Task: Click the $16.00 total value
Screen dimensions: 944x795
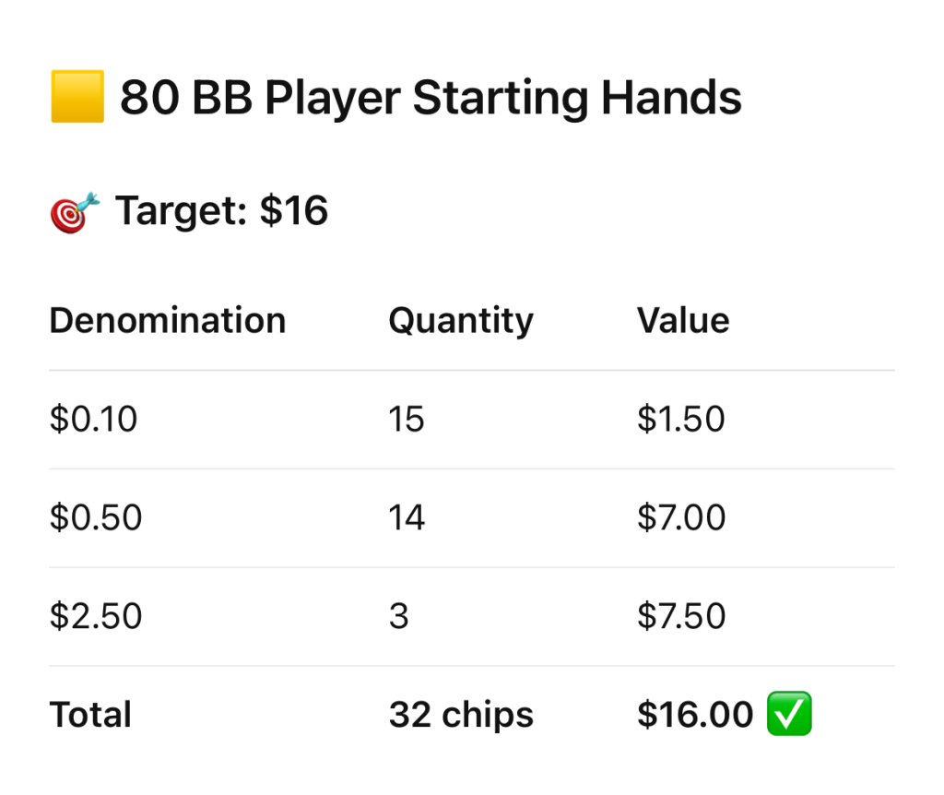Action: pos(694,716)
